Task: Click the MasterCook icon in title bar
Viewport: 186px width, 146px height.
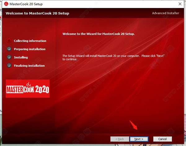Action: pyautogui.click(x=6, y=4)
